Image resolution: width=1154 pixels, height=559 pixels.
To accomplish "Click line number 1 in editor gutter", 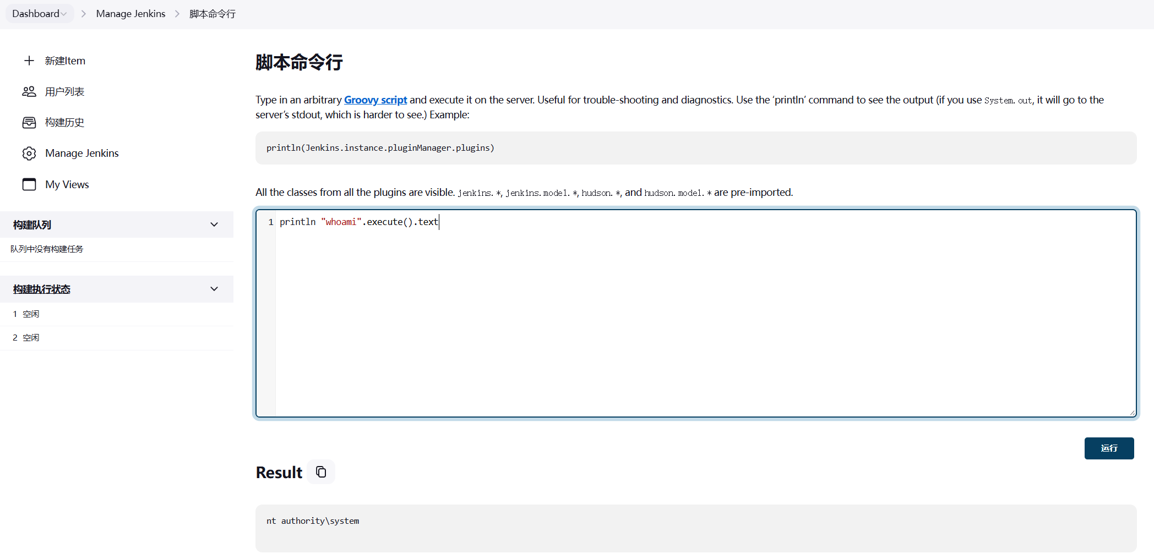I will [271, 222].
